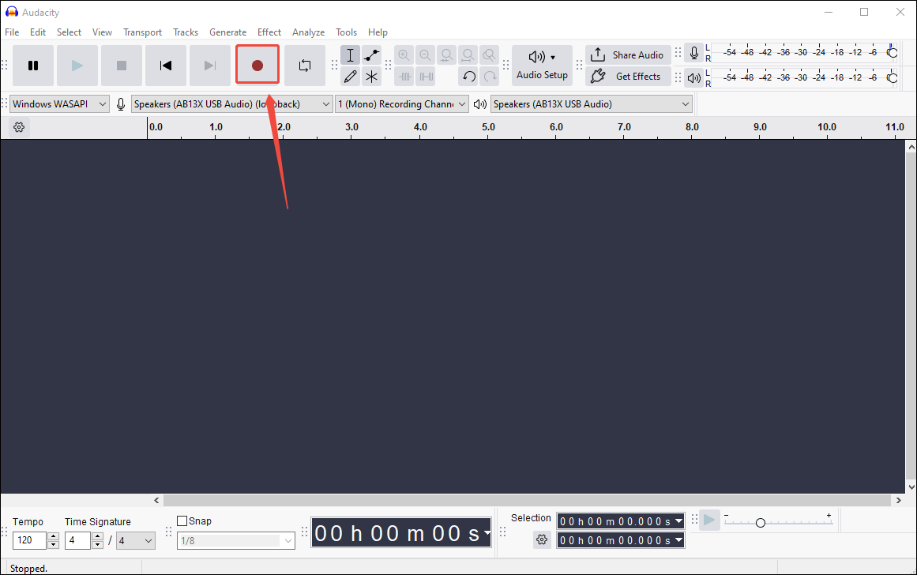Open the Select menu
Screen dimensions: 917x575
tap(69, 32)
